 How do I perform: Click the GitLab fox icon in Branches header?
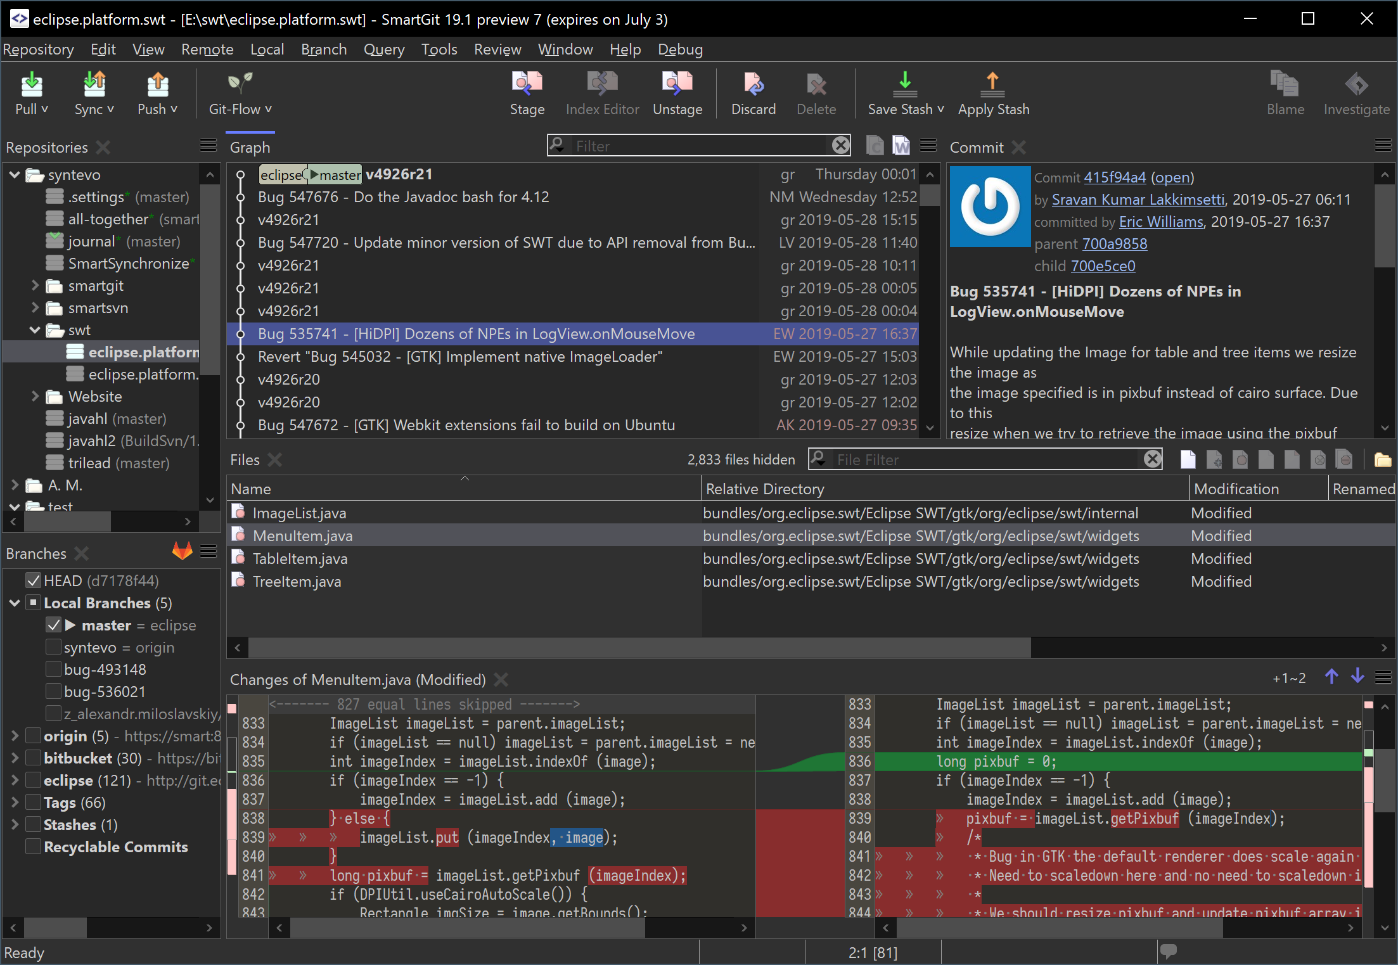point(182,551)
